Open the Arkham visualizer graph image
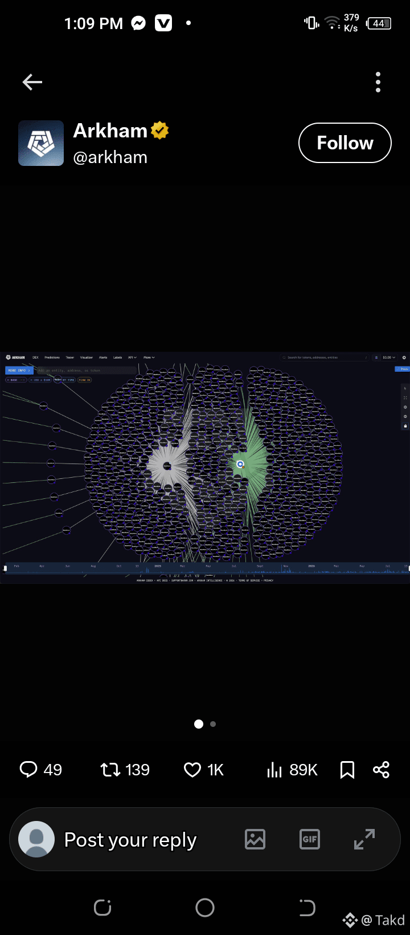The image size is (410, 935). coord(205,467)
